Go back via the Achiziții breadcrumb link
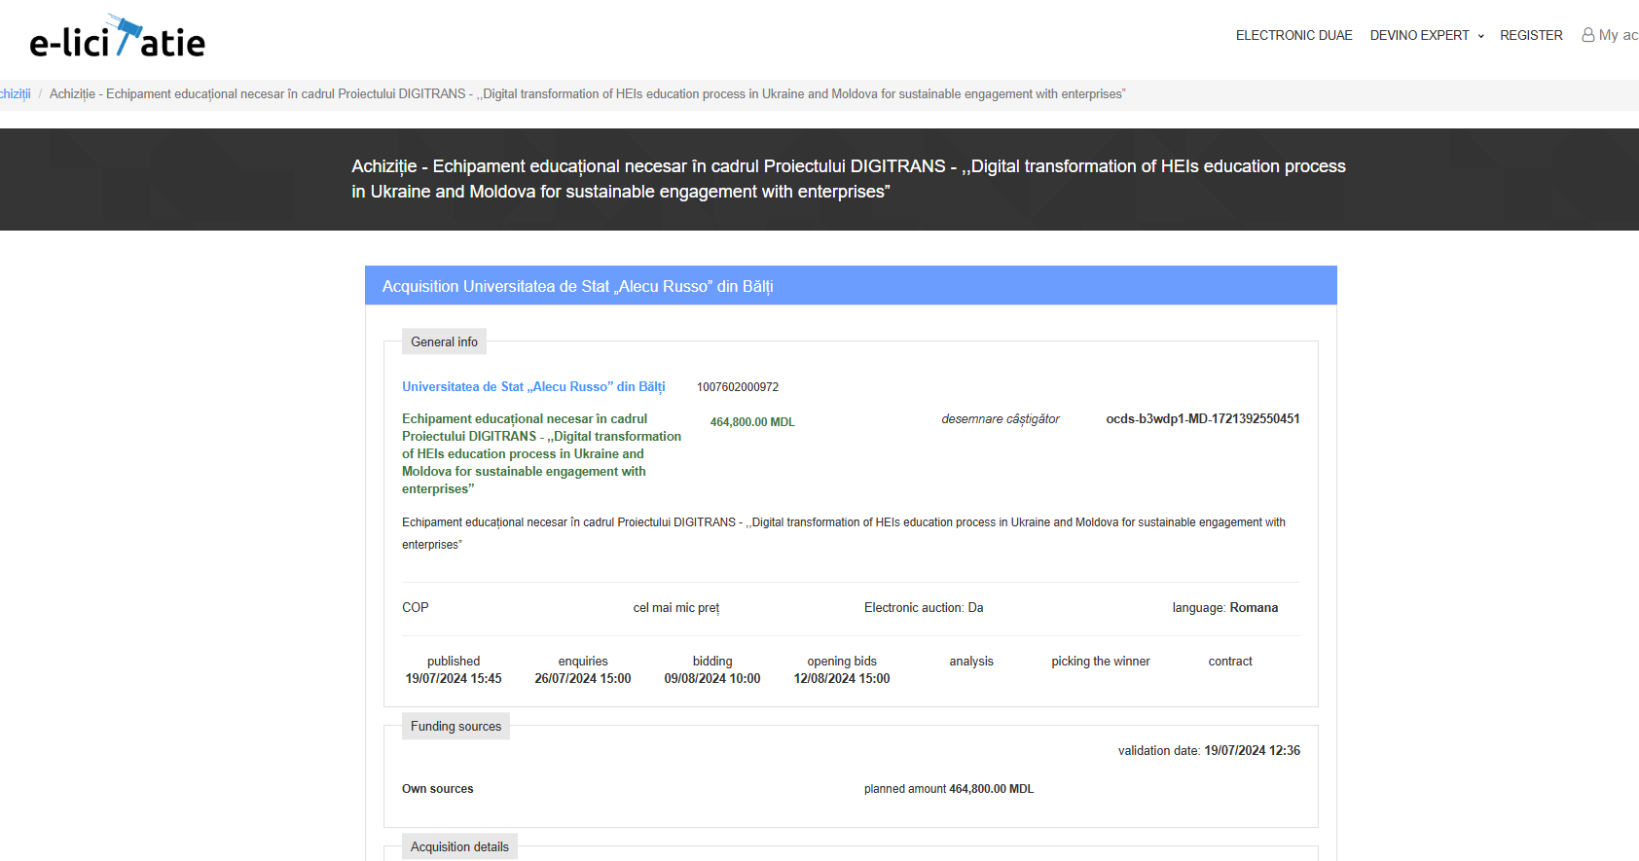Viewport: 1639px width, 861px height. tap(16, 94)
